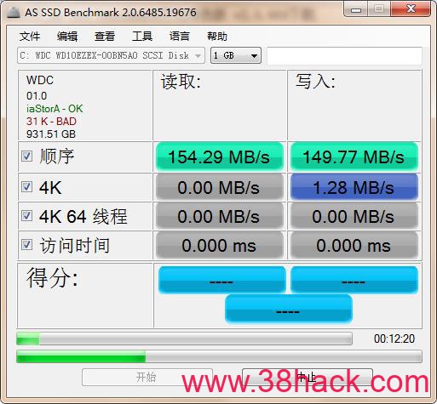Screen dimensions: 437x404
Task: Close the AS SSD Benchmark window
Action: click(411, 9)
